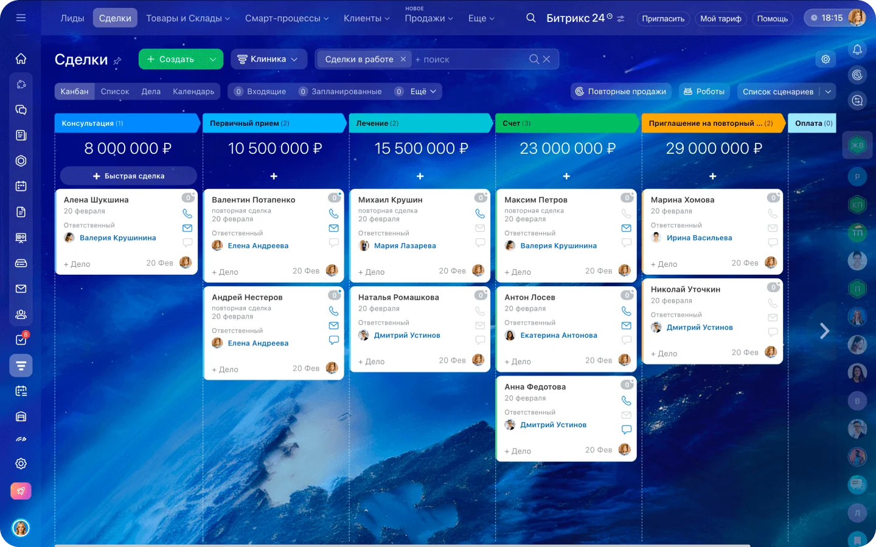Screen dimensions: 876x547
Task: Remove the 'Сделки в работе' filter chip
Action: click(x=403, y=59)
